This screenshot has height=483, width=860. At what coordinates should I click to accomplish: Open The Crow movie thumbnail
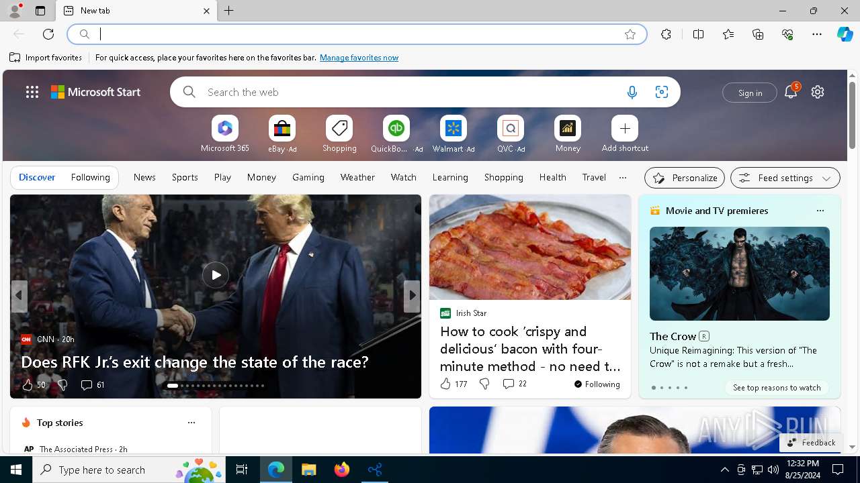(740, 274)
